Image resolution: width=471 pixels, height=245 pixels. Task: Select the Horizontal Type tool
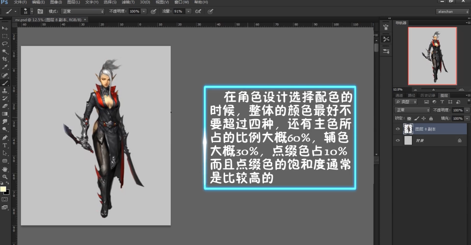coord(5,145)
